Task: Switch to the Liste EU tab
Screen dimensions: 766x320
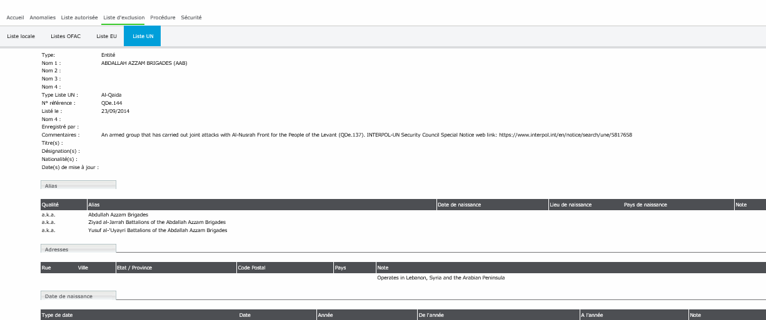Action: point(106,36)
